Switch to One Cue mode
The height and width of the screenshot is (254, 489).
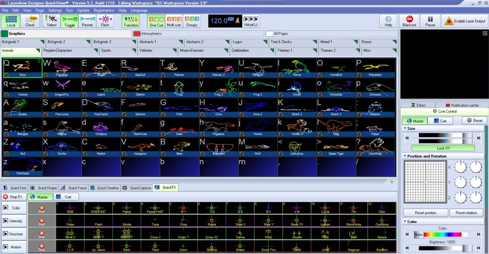(156, 21)
